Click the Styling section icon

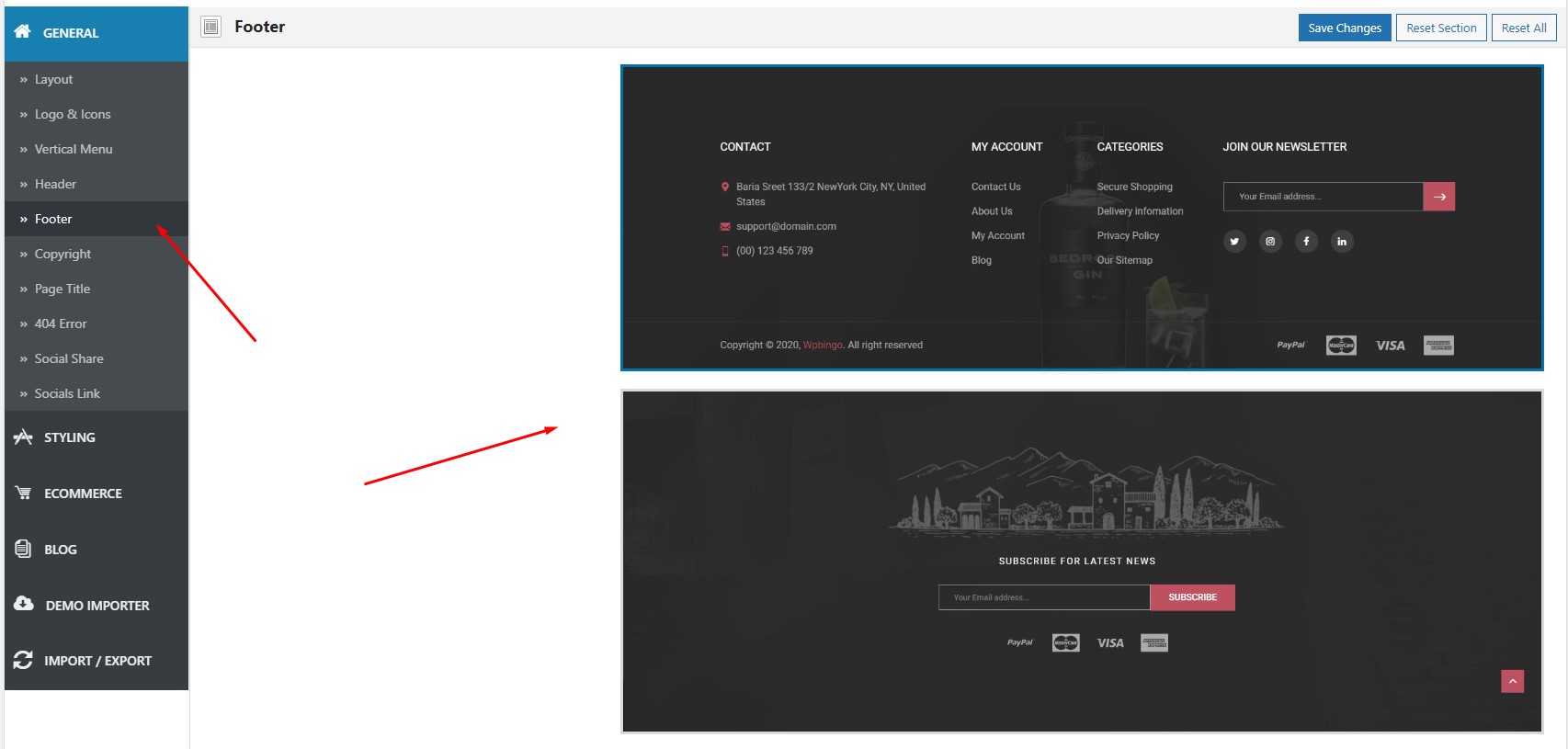click(x=23, y=437)
